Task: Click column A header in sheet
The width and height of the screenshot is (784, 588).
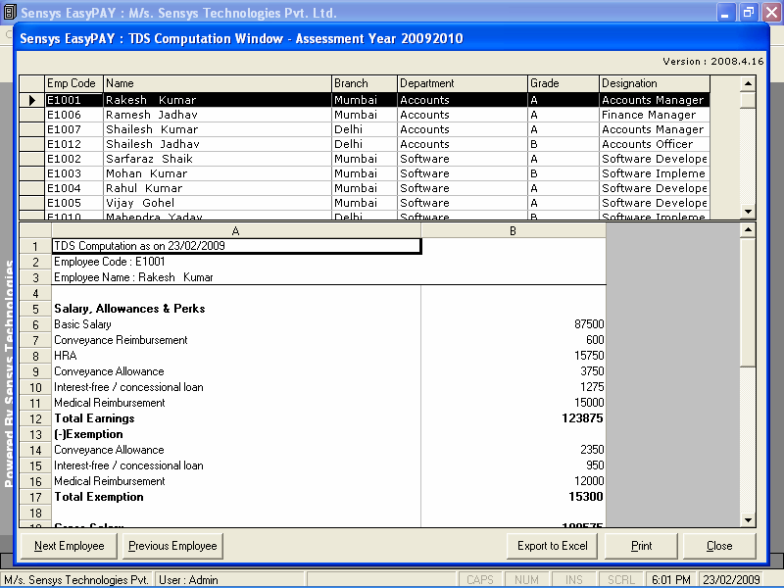Action: coord(236,230)
